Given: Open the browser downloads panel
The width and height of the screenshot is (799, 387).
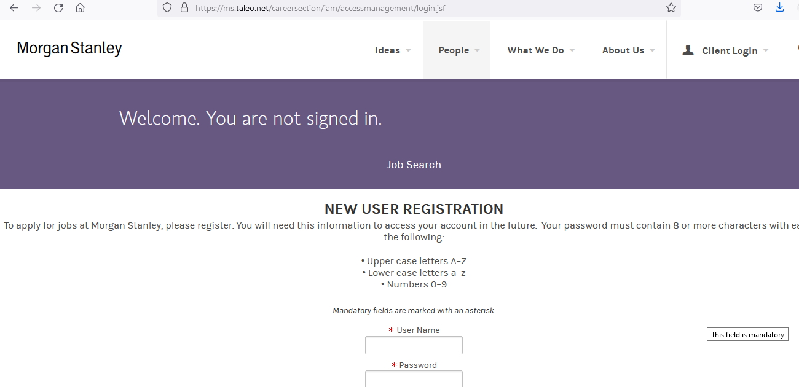Looking at the screenshot, I should (x=779, y=8).
